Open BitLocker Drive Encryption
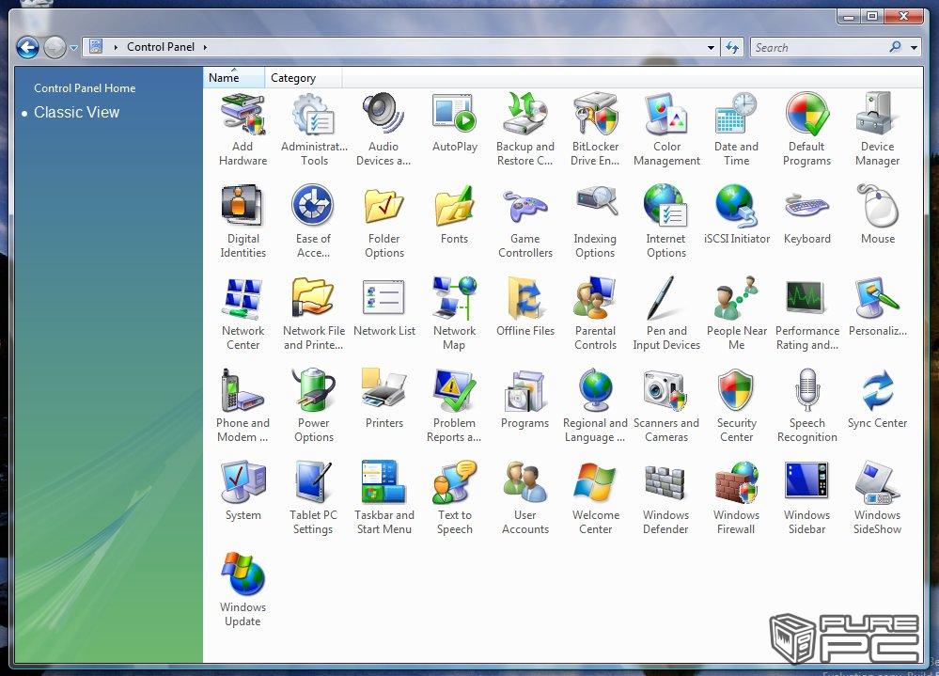The width and height of the screenshot is (939, 676). [595, 130]
